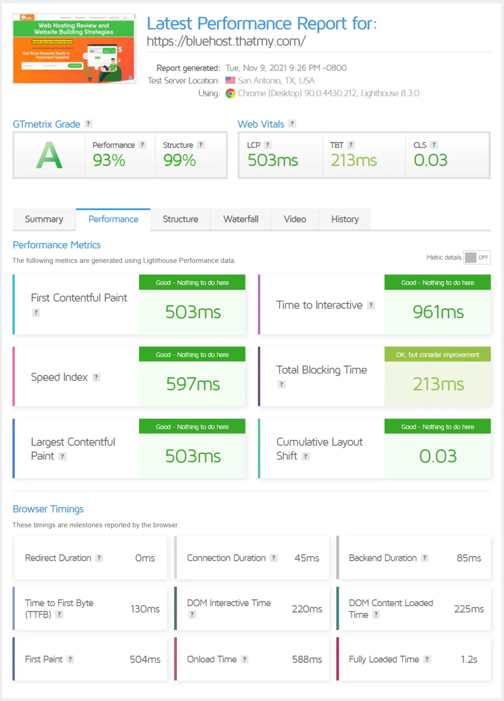The image size is (504, 701).
Task: Click the CLS help icon
Action: pos(434,145)
